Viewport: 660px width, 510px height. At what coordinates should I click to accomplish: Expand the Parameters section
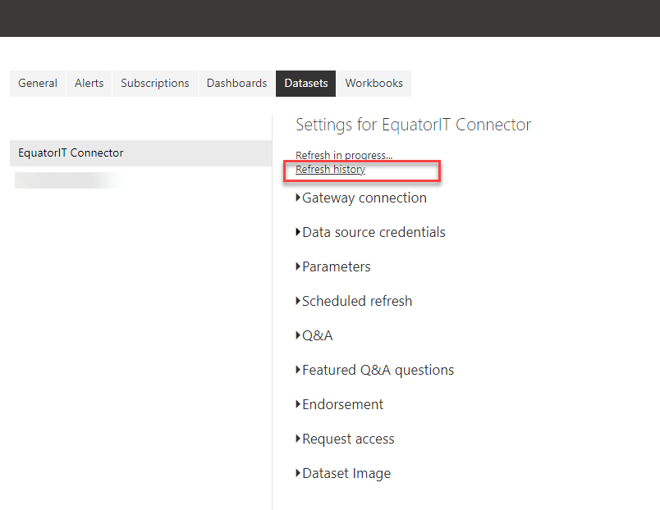336,266
